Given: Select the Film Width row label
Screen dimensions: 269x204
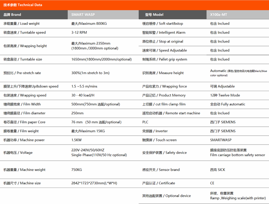Looking at the screenshot, I should coord(22,104).
